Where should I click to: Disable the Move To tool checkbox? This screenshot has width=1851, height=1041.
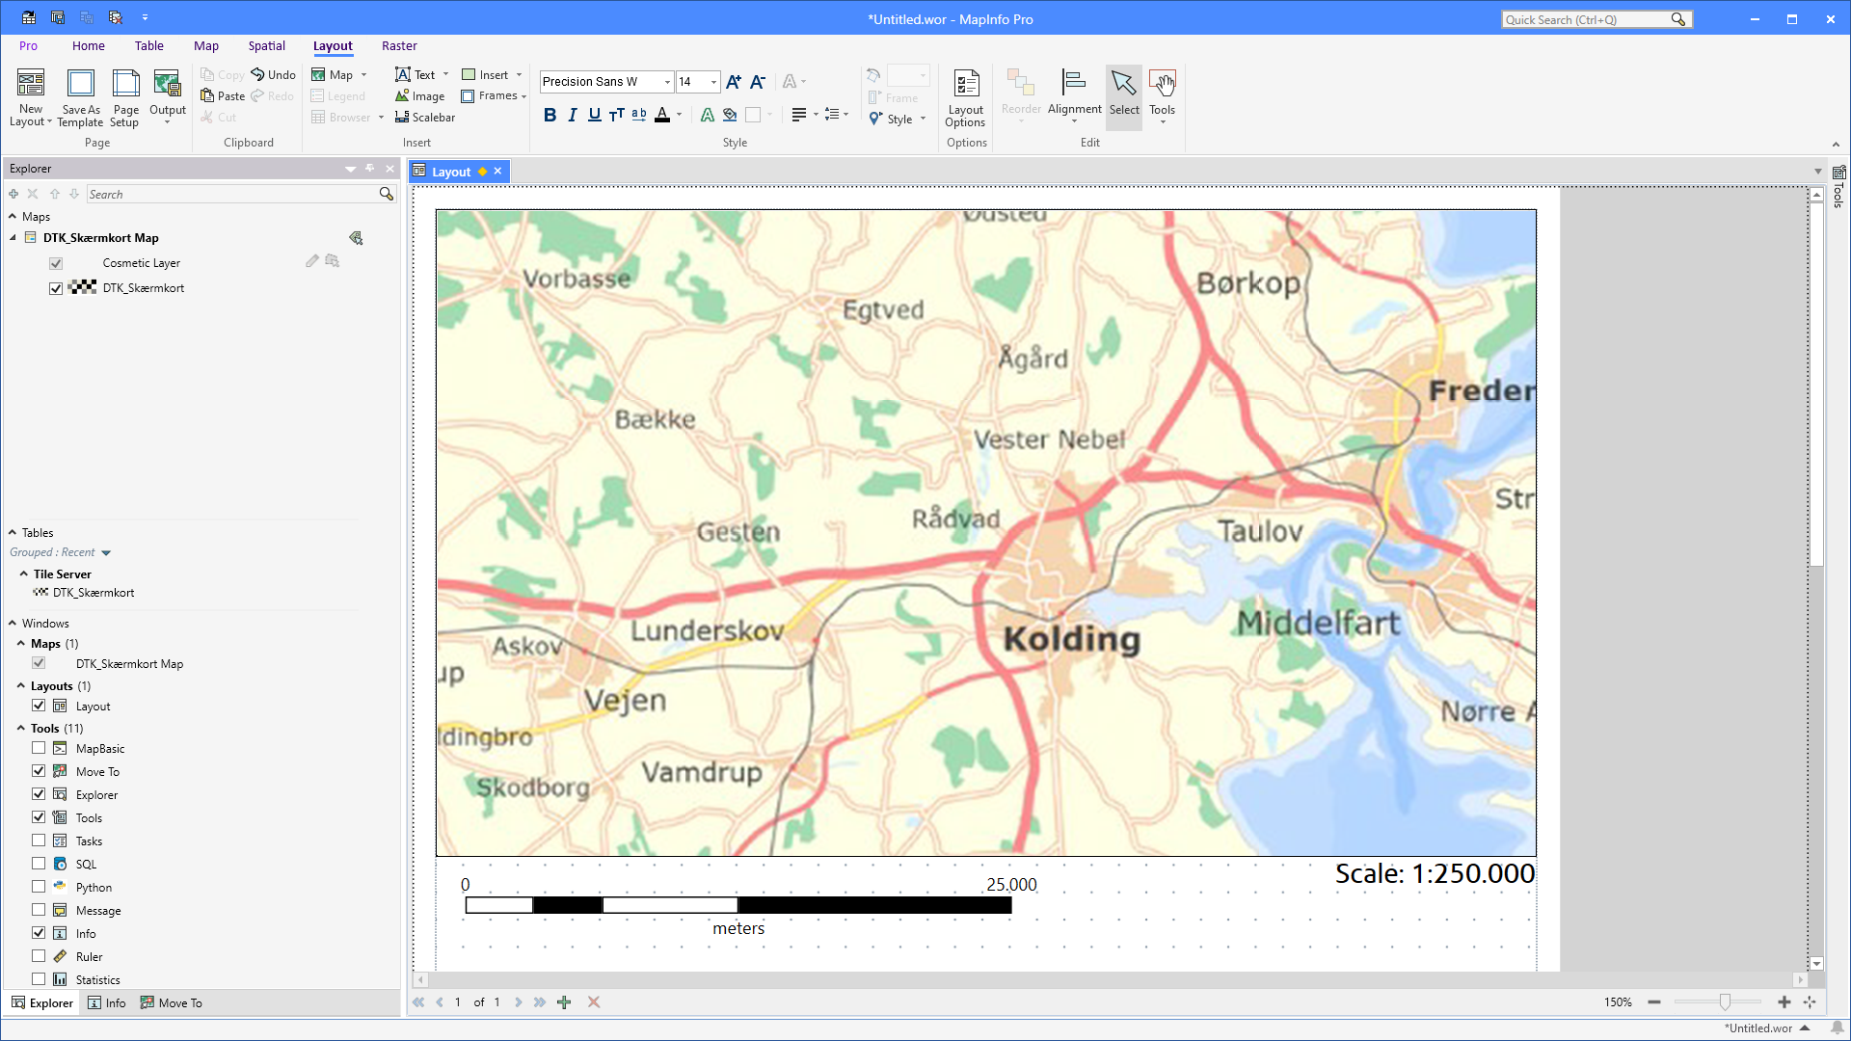click(39, 770)
